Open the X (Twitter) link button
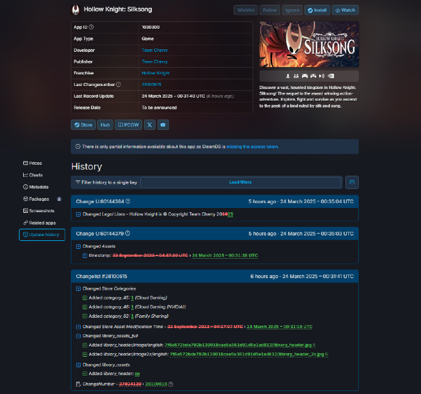 (149, 125)
